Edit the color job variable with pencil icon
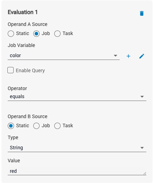Screen dimensions: 154x184 (x=142, y=56)
